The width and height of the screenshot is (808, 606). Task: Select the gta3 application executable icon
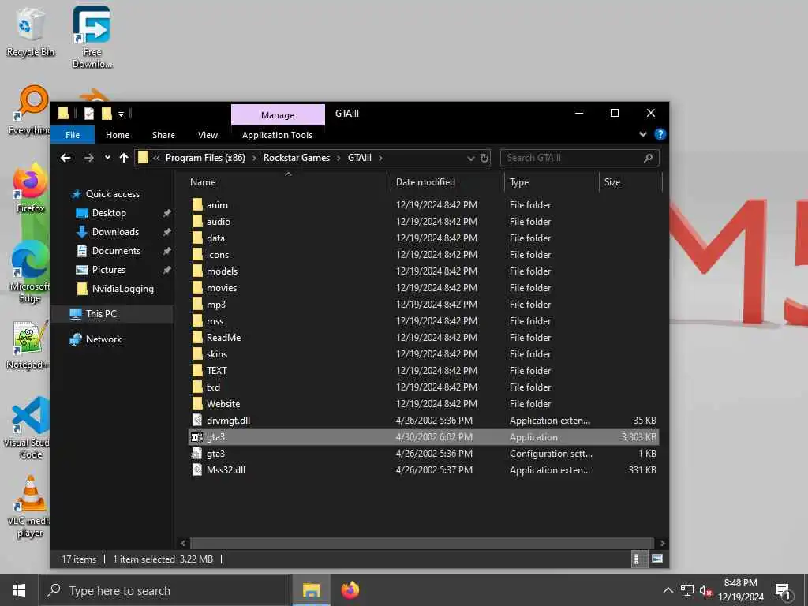coord(196,437)
